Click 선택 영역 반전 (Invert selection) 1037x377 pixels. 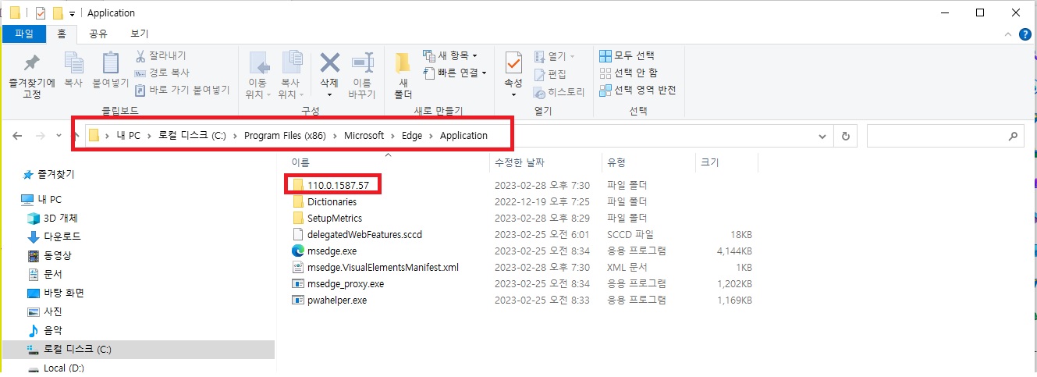637,90
